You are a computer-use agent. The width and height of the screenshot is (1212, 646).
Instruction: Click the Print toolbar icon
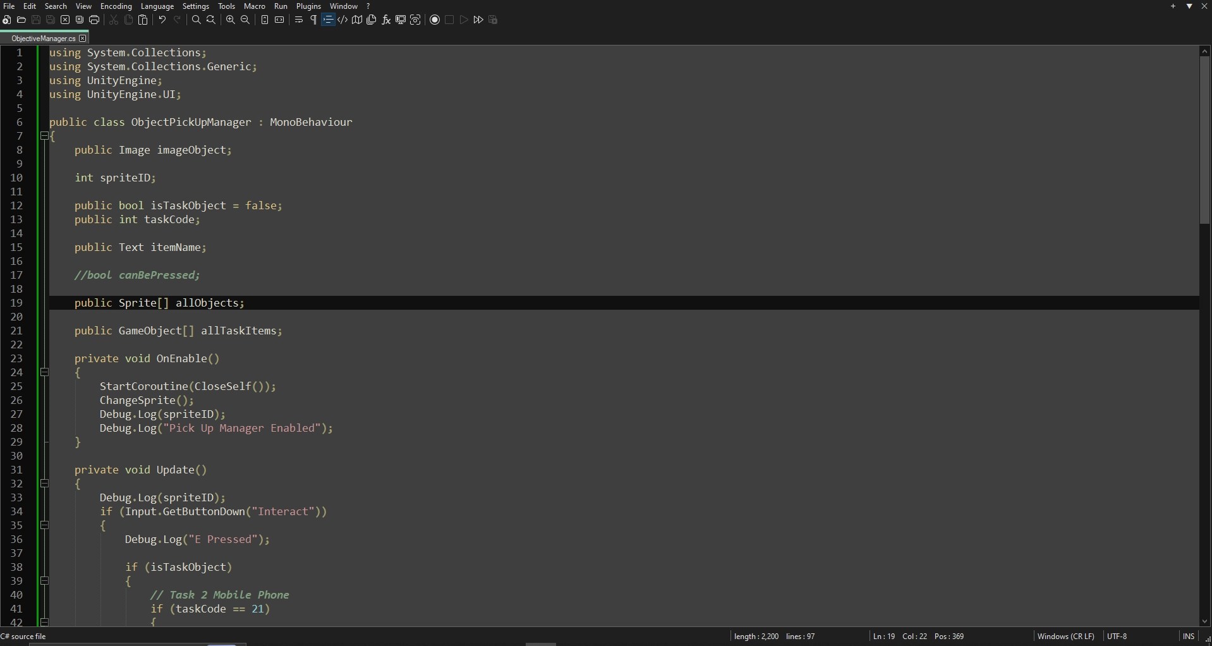94,20
